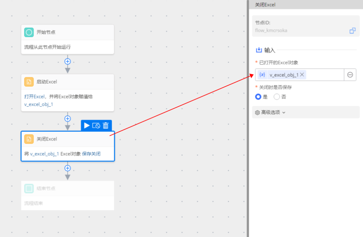
Task: Click the 输入 section heading
Action: coord(270,50)
